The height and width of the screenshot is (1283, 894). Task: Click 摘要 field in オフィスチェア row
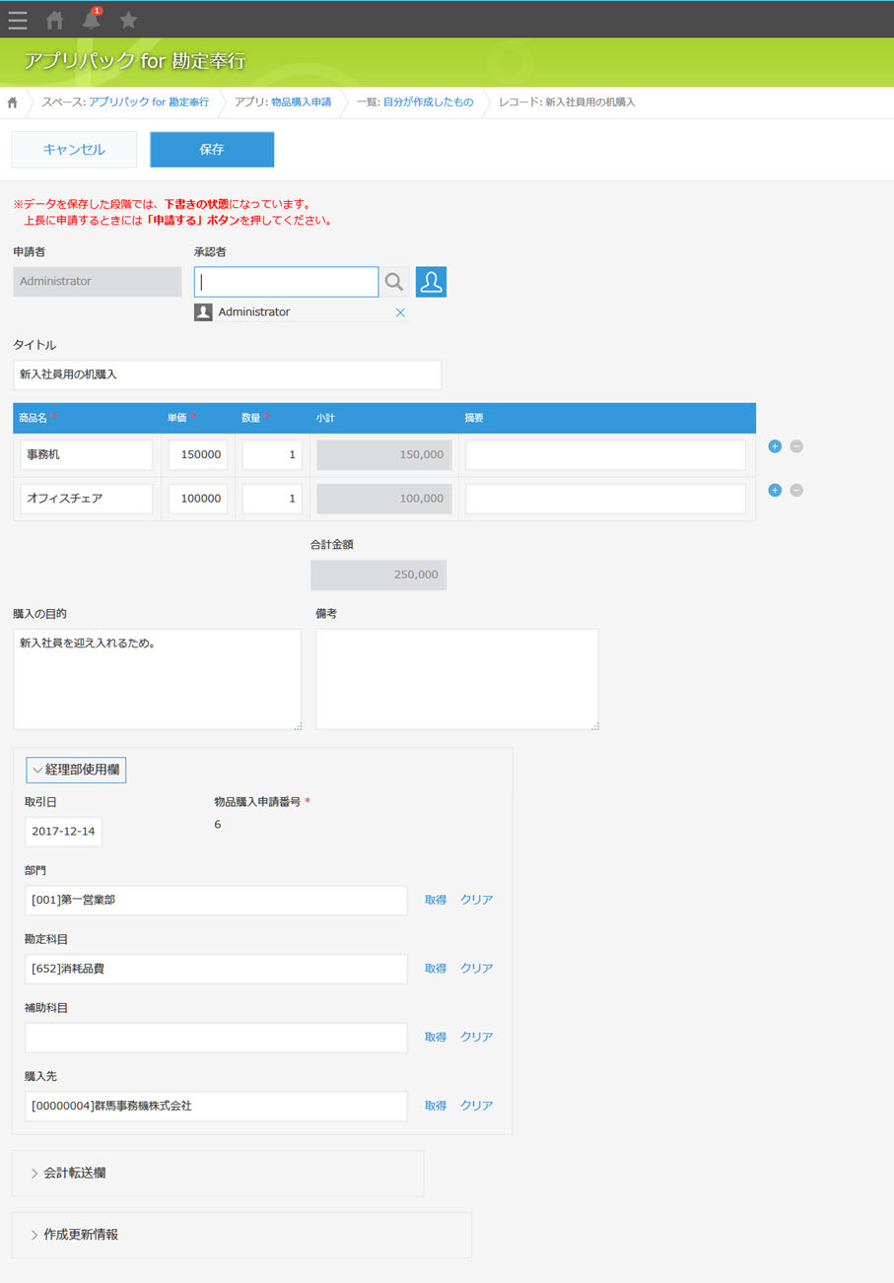pyautogui.click(x=605, y=499)
